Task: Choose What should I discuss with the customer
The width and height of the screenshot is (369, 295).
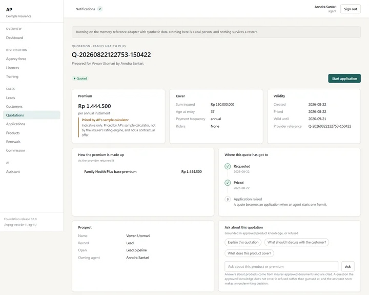Action: (x=297, y=242)
